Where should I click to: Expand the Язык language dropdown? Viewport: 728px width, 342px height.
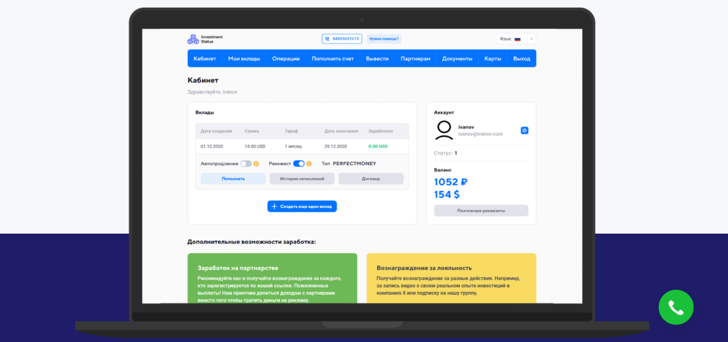[530, 39]
